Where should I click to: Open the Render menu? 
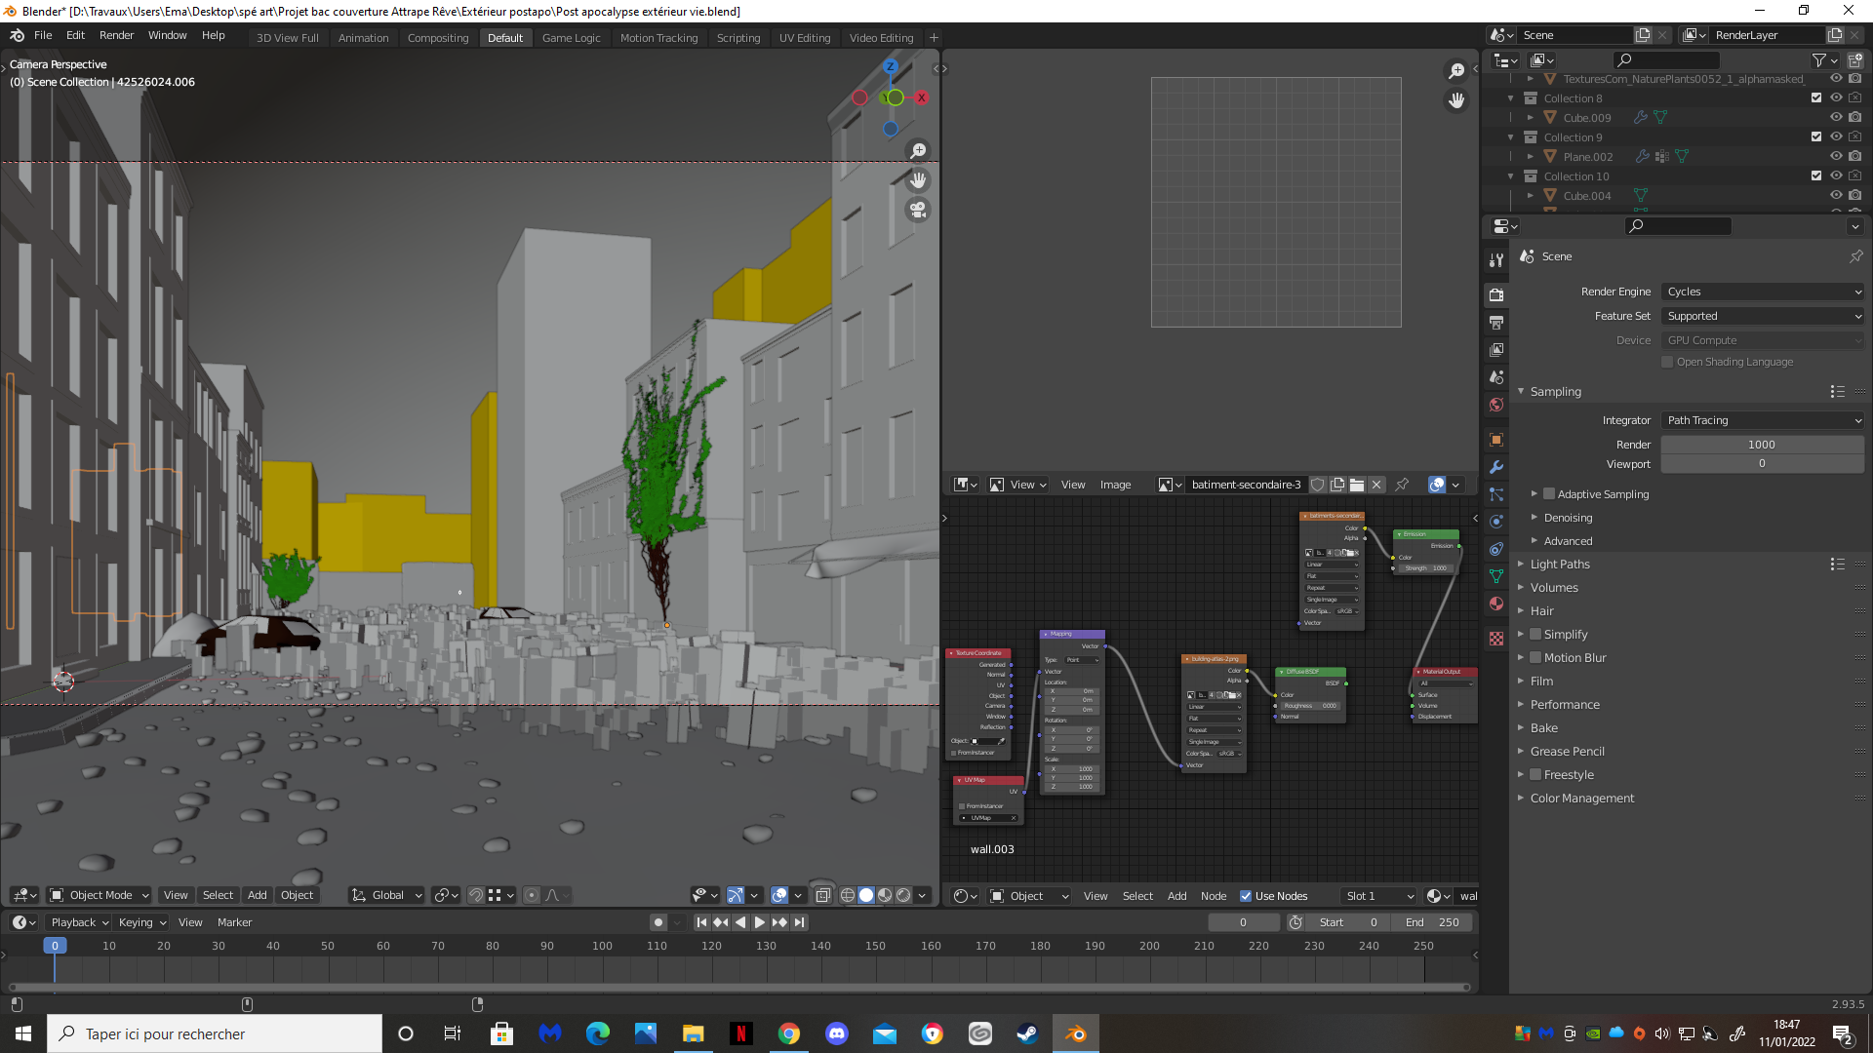pyautogui.click(x=116, y=35)
